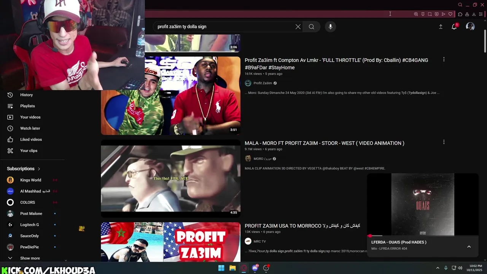Click the OUAIS miniplayer video
The image size is (487, 274).
click(422, 204)
